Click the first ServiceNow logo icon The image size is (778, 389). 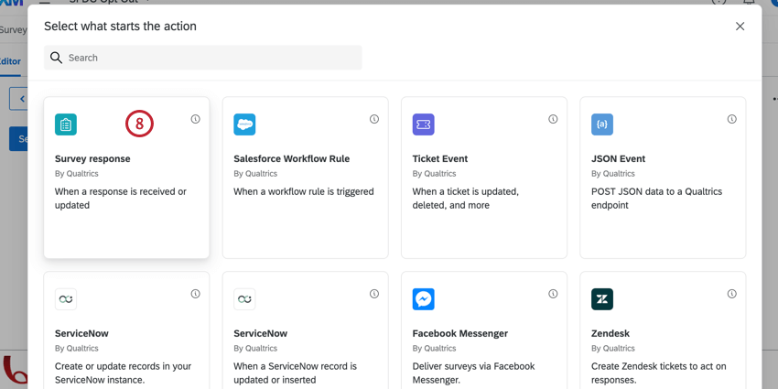click(66, 299)
